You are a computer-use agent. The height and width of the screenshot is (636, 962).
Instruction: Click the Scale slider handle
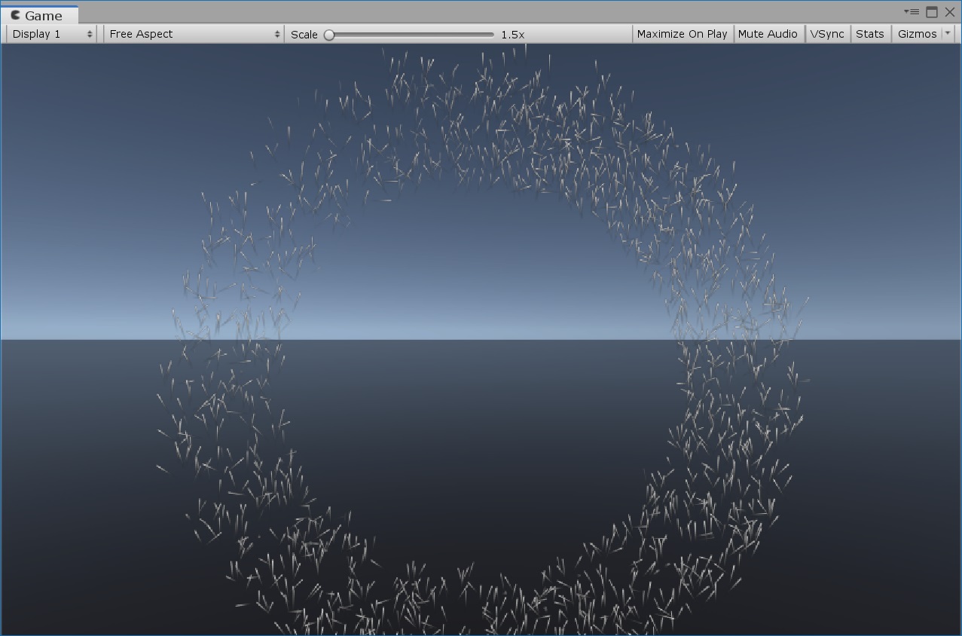[x=329, y=35]
